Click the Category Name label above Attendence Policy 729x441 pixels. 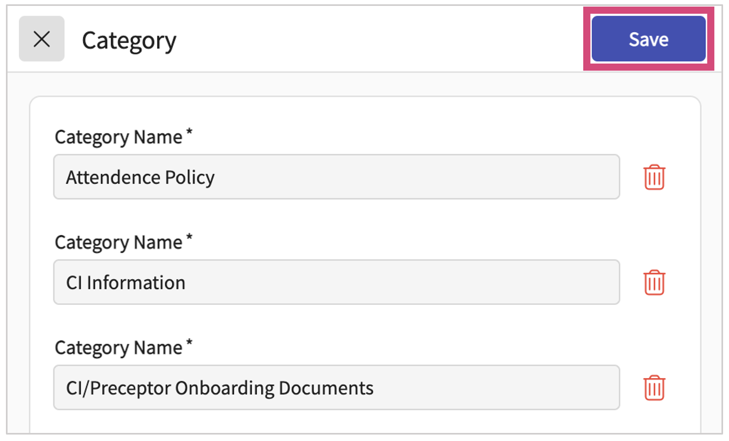118,137
